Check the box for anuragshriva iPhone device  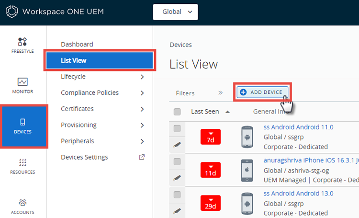coord(177,161)
